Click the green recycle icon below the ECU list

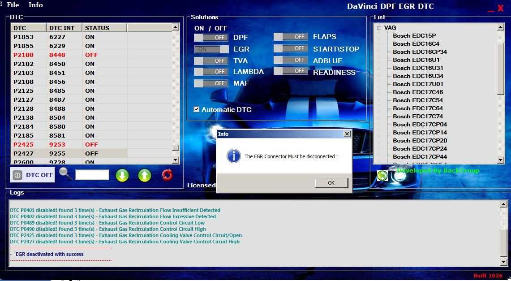[x=382, y=176]
